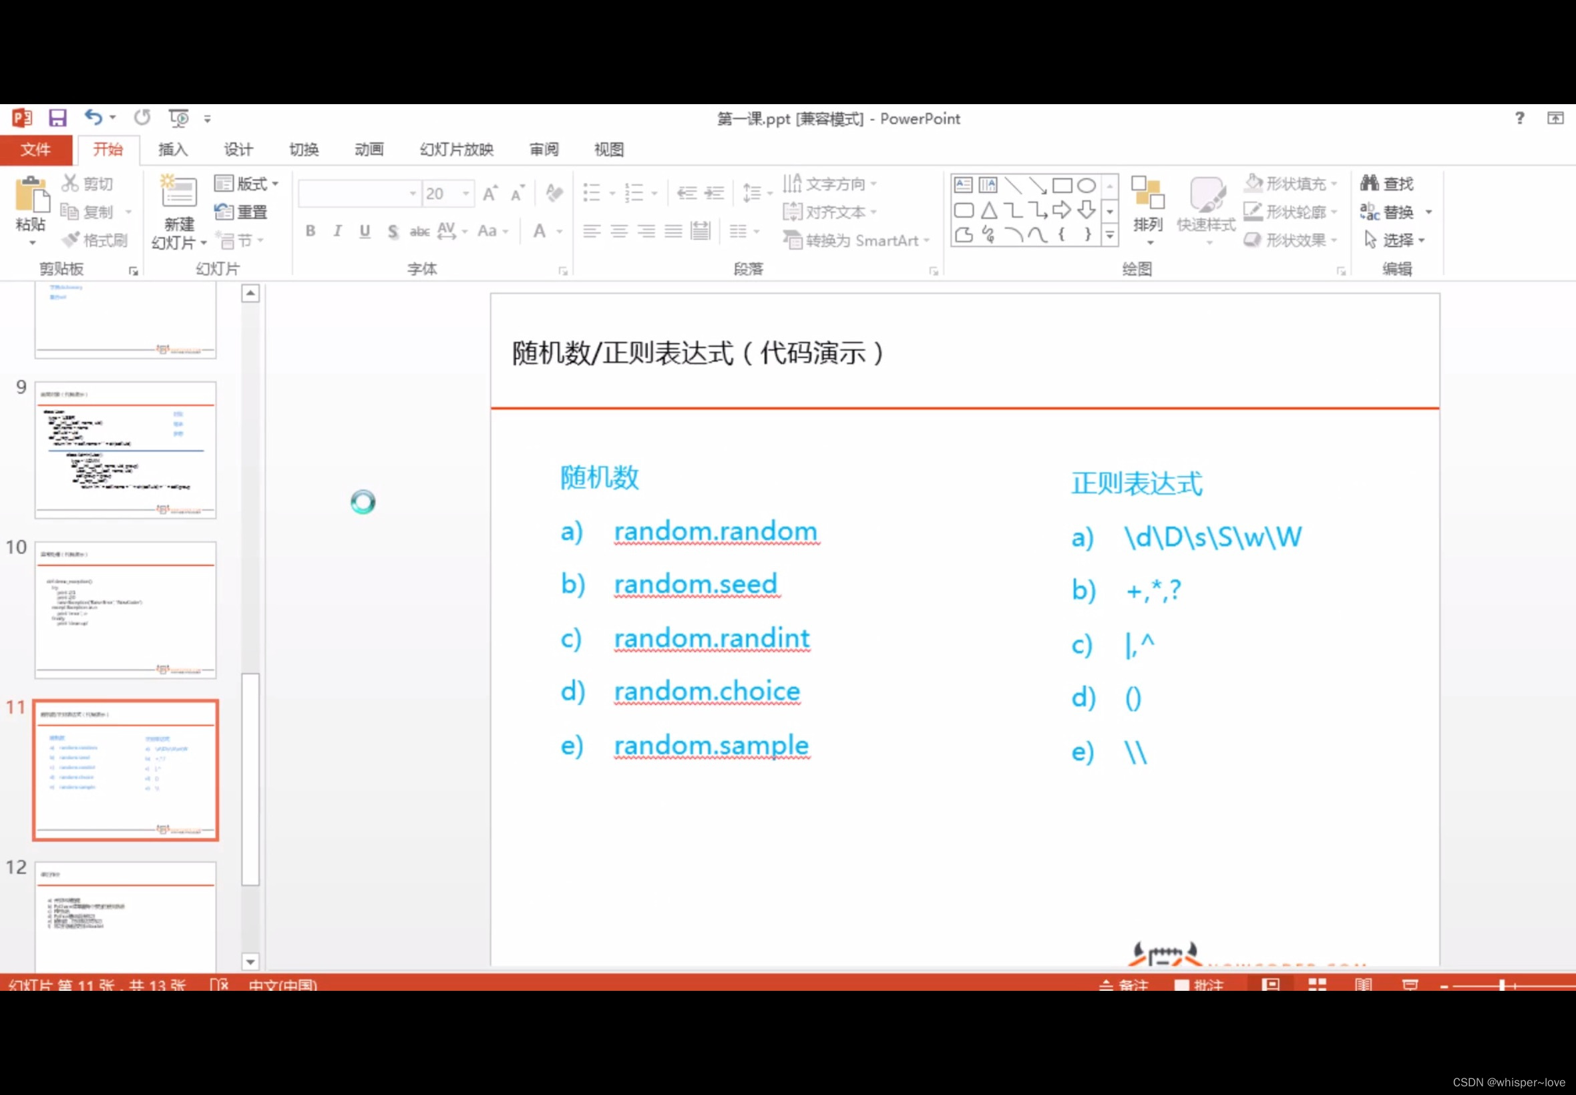1576x1095 pixels.
Task: Click the Save icon in quick access toolbar
Action: coord(57,118)
